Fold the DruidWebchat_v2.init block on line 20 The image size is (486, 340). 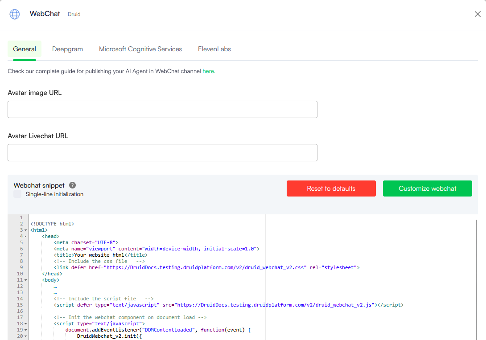(x=26, y=336)
